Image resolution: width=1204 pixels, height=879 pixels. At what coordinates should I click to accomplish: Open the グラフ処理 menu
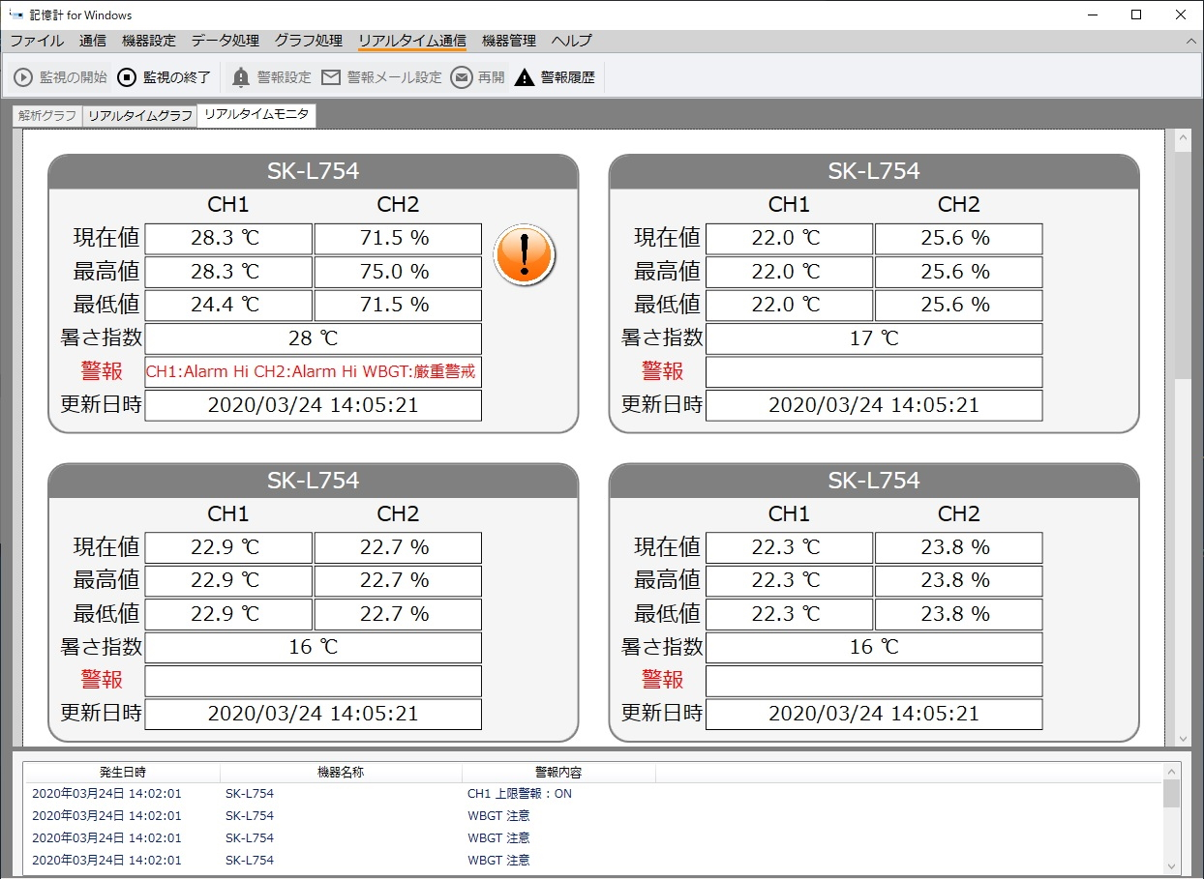tap(308, 41)
